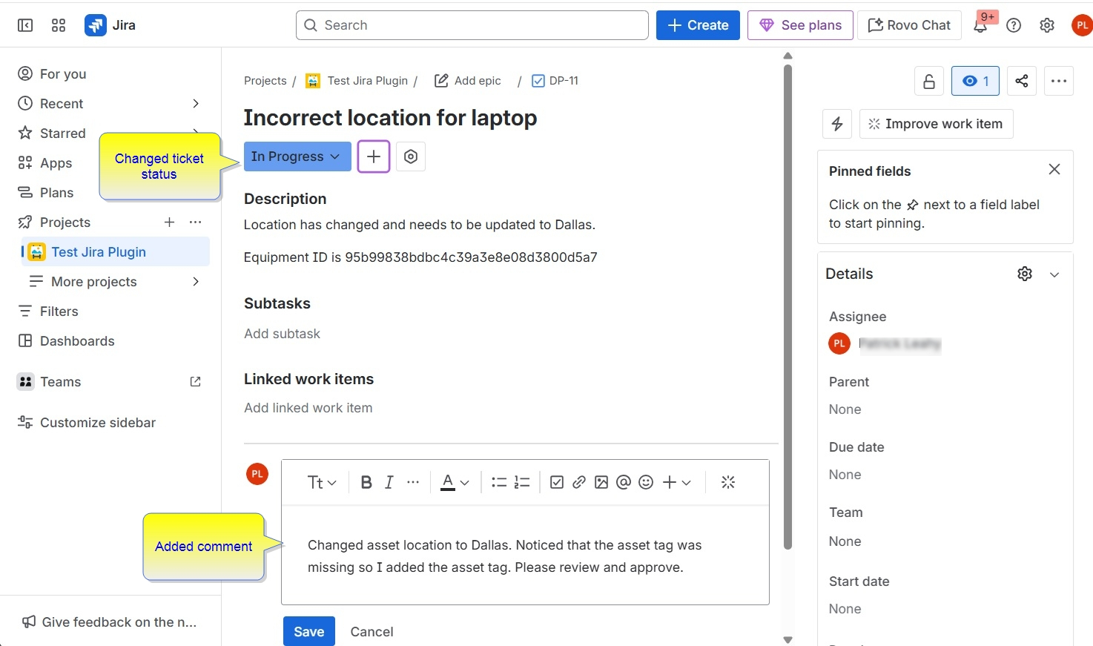Insert an emoji into the comment
Viewport: 1093px width, 646px height.
coord(645,482)
